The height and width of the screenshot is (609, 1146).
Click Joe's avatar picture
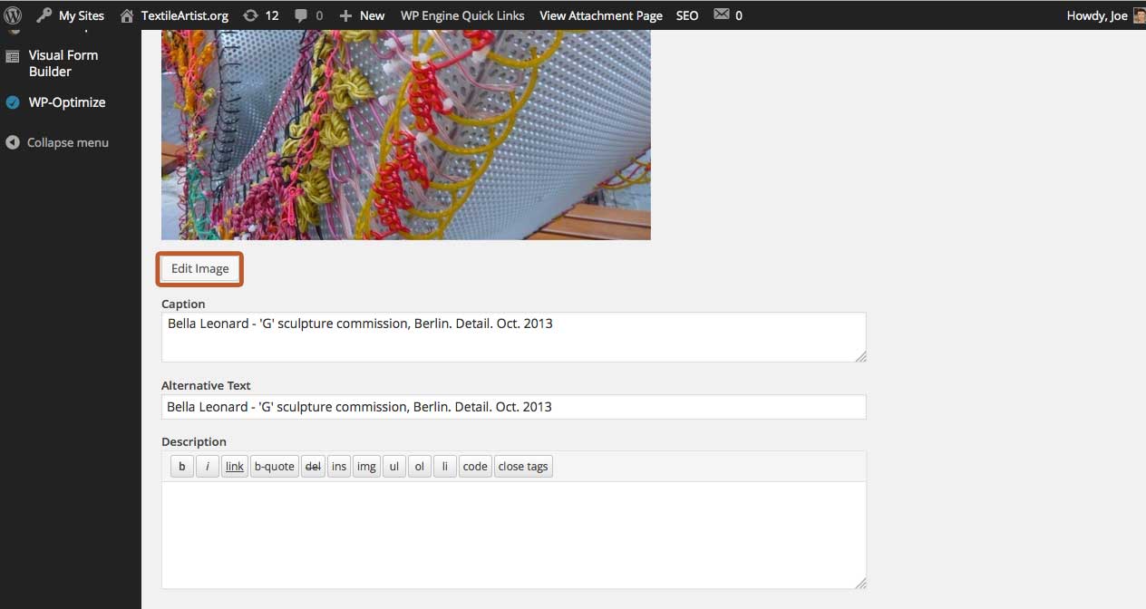1139,15
